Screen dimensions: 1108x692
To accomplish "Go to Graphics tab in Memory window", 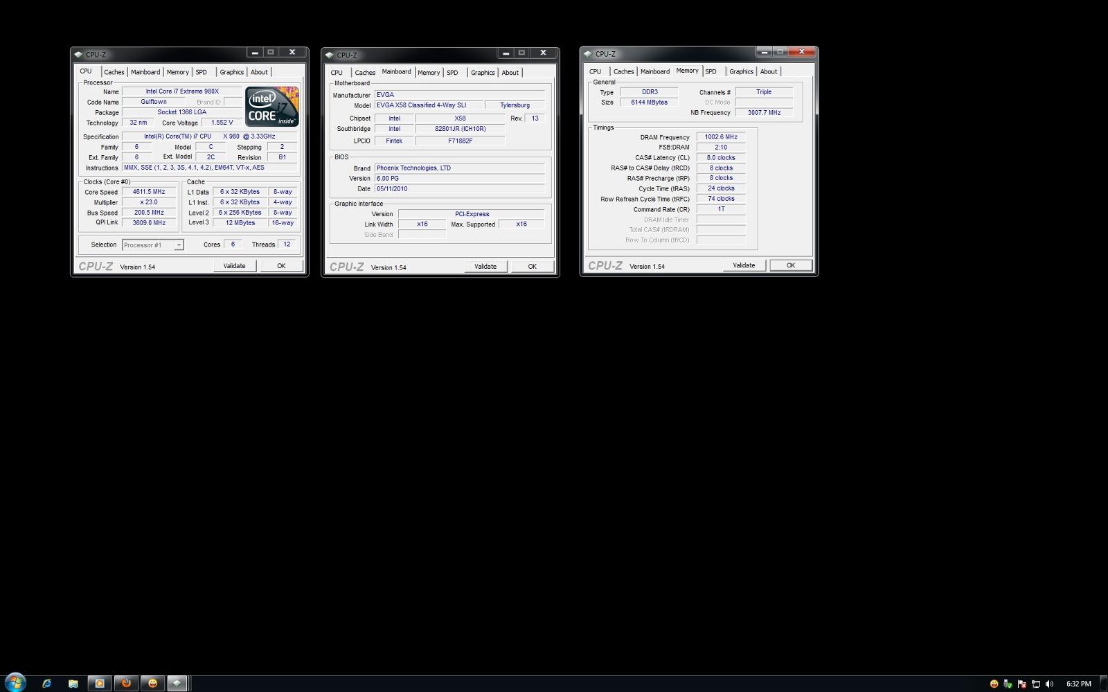I will (x=741, y=71).
